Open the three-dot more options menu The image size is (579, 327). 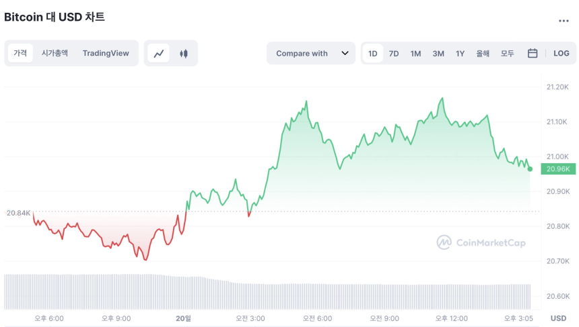pos(564,21)
